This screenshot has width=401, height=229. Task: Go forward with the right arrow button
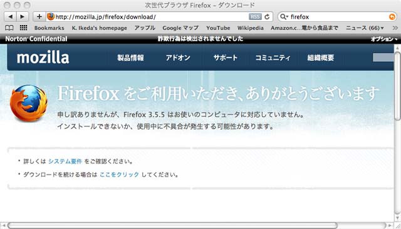coord(23,17)
